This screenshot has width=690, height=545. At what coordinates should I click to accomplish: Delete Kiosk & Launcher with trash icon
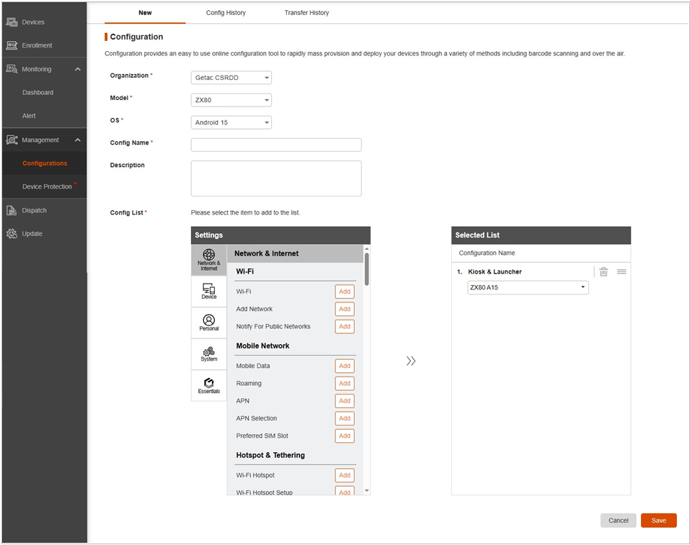603,271
